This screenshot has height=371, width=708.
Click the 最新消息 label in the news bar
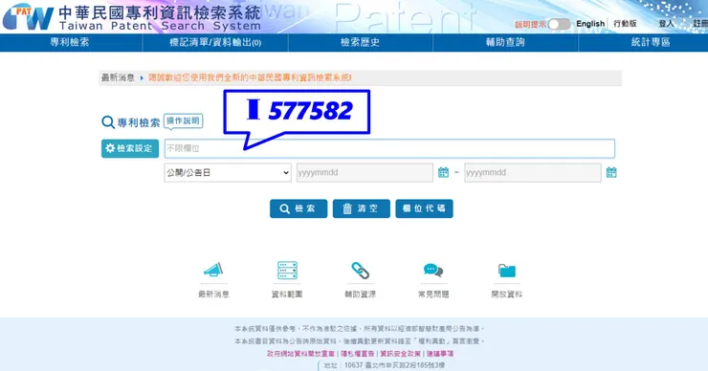coord(118,77)
